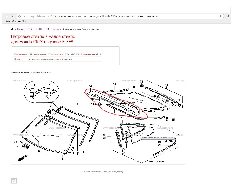Open the CR-X breadcrumb link
231x185 pixels.
coord(30,29)
